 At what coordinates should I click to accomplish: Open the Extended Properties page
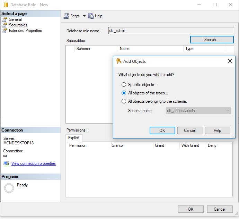tap(25, 31)
